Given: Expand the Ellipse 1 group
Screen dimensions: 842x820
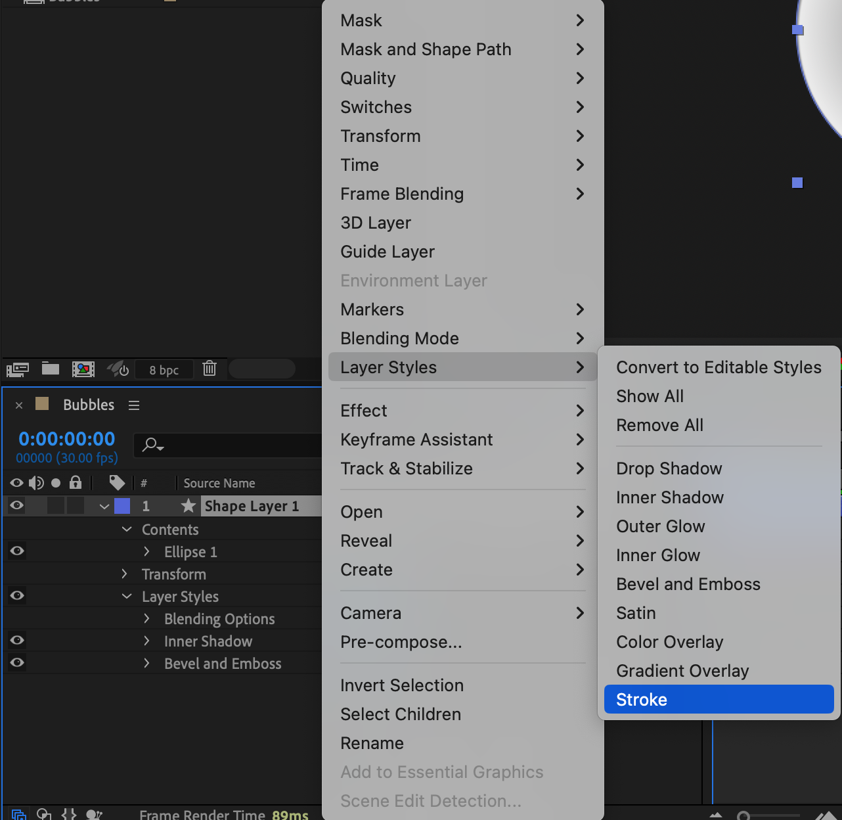Looking at the screenshot, I should [146, 551].
